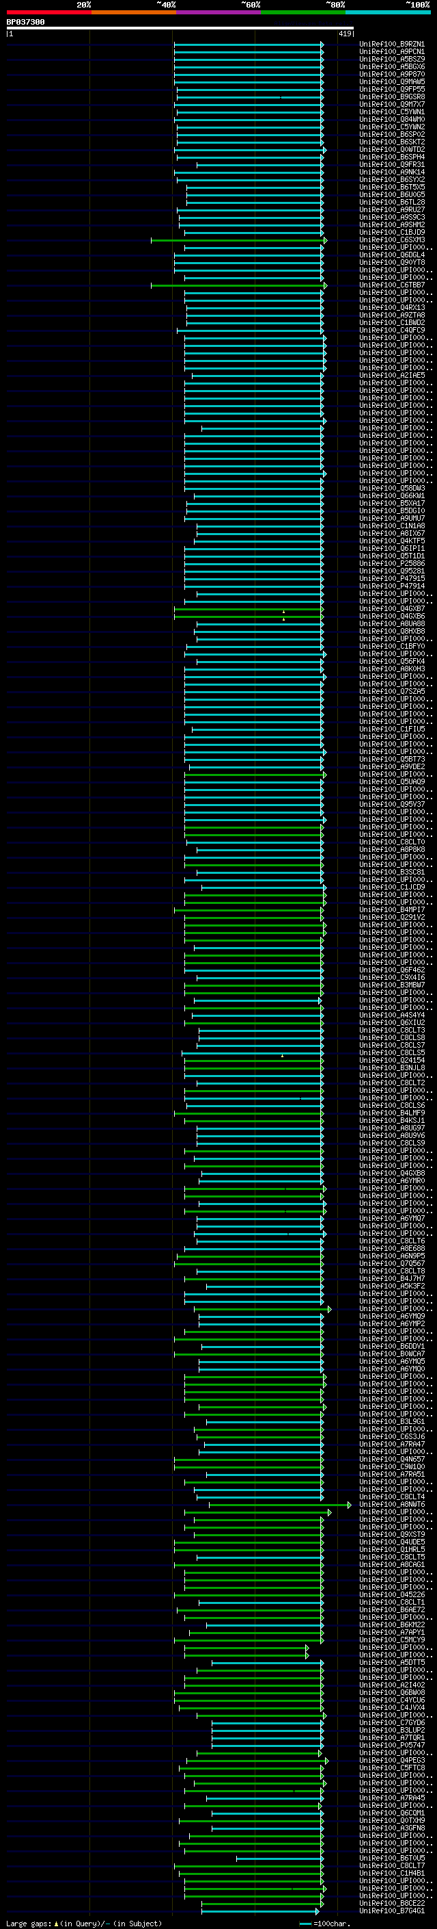Click UniRef100_Q4GXB6 label
Image resolution: width=437 pixels, height=1929 pixels.
tap(392, 617)
